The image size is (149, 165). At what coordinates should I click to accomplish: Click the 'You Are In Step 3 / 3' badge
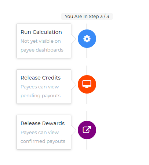87,16
